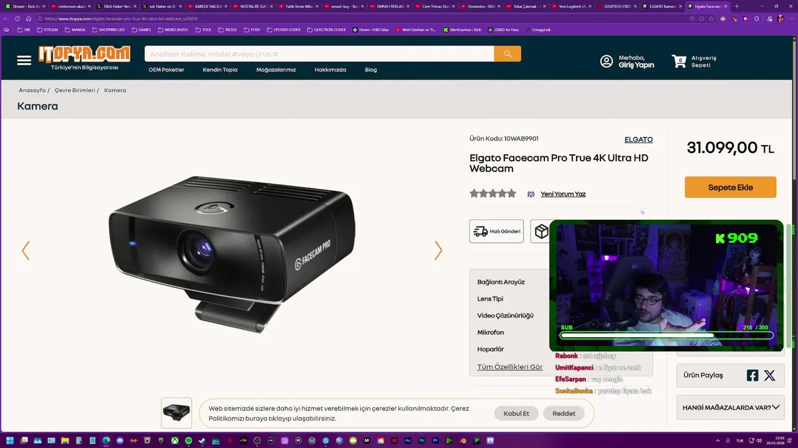The width and height of the screenshot is (798, 448).
Task: Select the product thumbnail image
Action: pyautogui.click(x=176, y=413)
